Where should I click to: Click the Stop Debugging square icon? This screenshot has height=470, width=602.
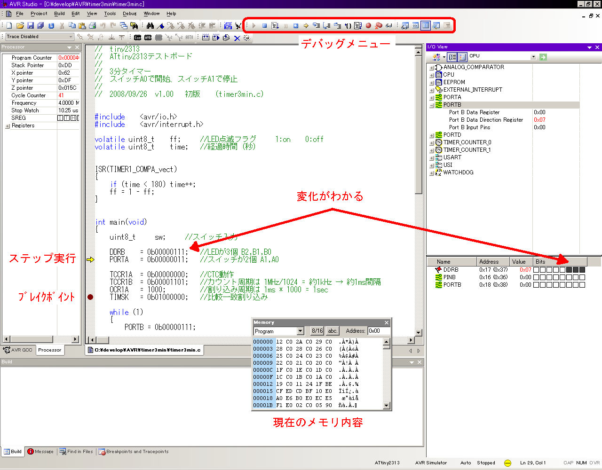click(x=264, y=26)
